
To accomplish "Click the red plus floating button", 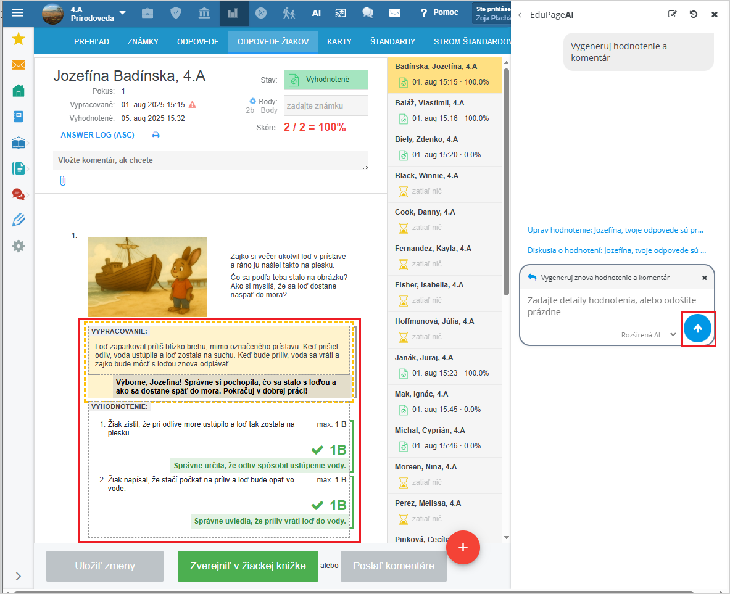I will (x=463, y=547).
